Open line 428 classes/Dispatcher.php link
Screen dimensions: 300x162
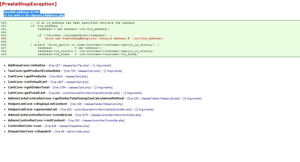tap(67, 126)
